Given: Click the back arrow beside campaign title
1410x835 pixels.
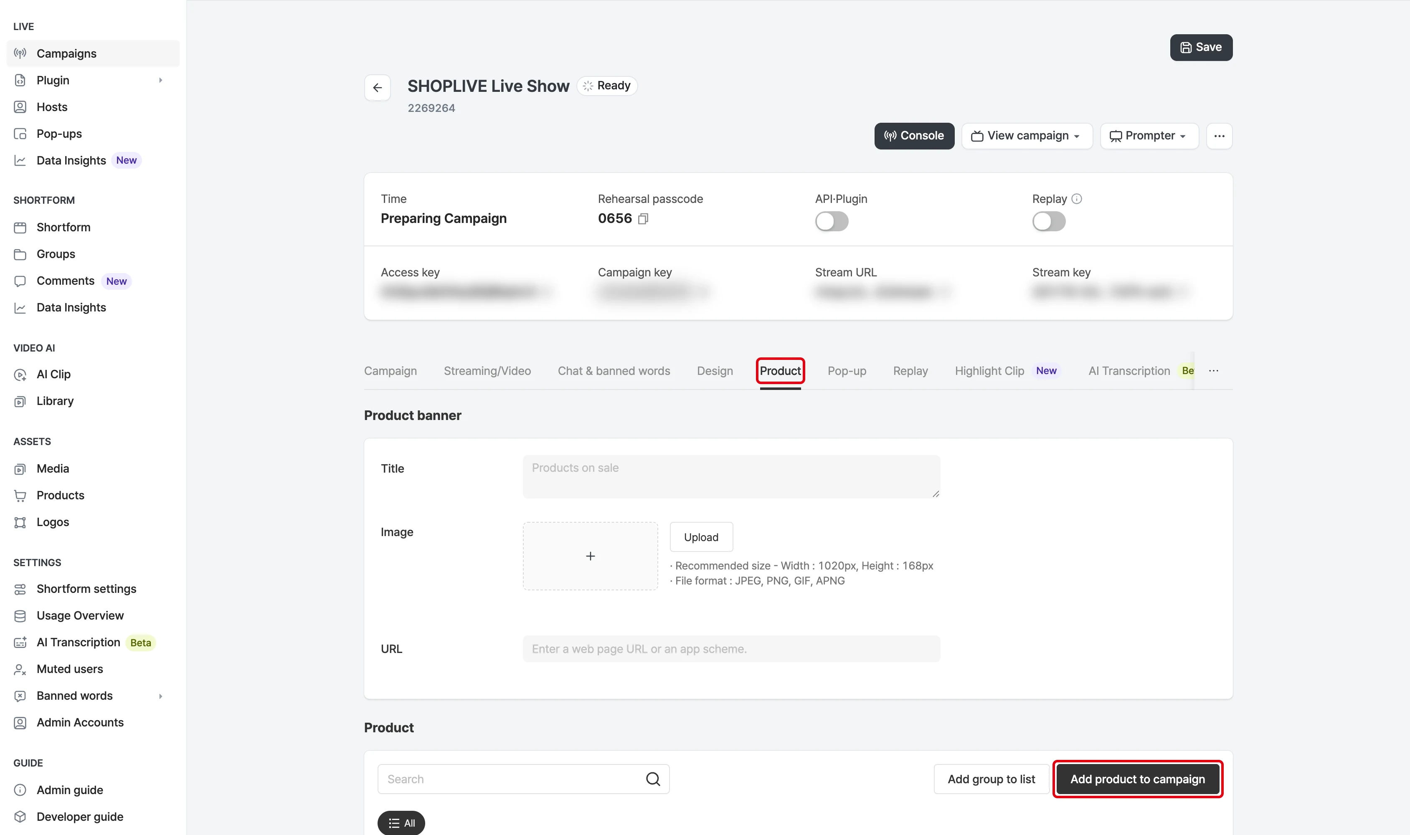Looking at the screenshot, I should point(377,87).
